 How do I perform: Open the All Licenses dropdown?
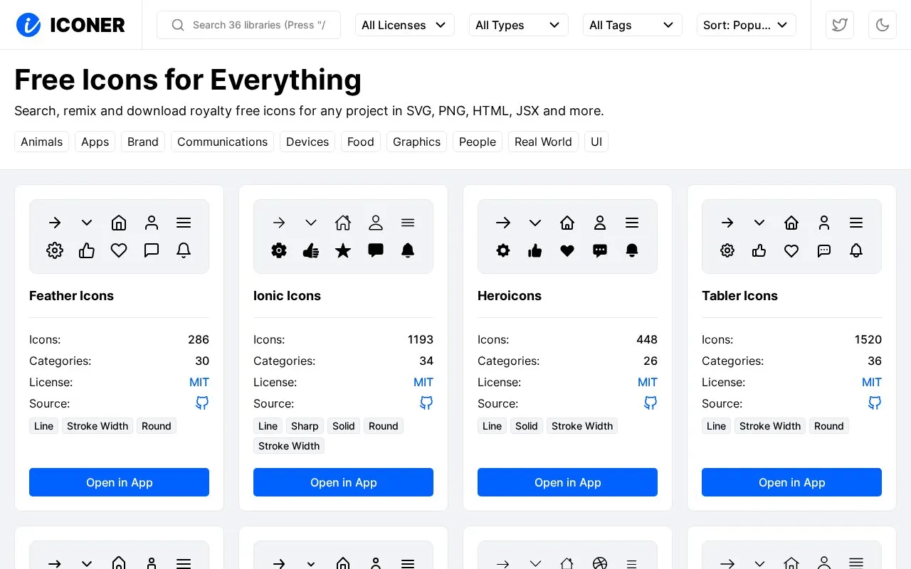coord(405,25)
